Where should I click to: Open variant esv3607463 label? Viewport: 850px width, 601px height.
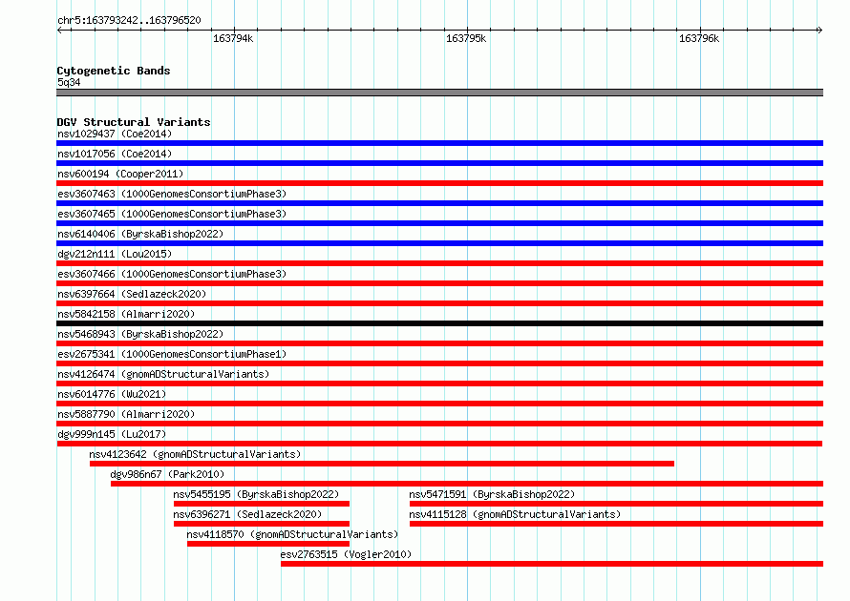pos(172,194)
